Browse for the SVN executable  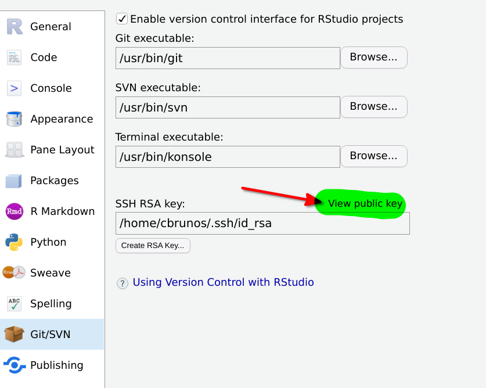click(x=374, y=107)
